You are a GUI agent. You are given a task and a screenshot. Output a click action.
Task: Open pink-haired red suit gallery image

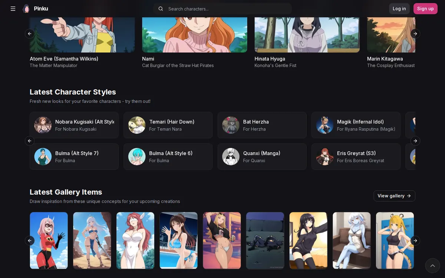coord(49,241)
